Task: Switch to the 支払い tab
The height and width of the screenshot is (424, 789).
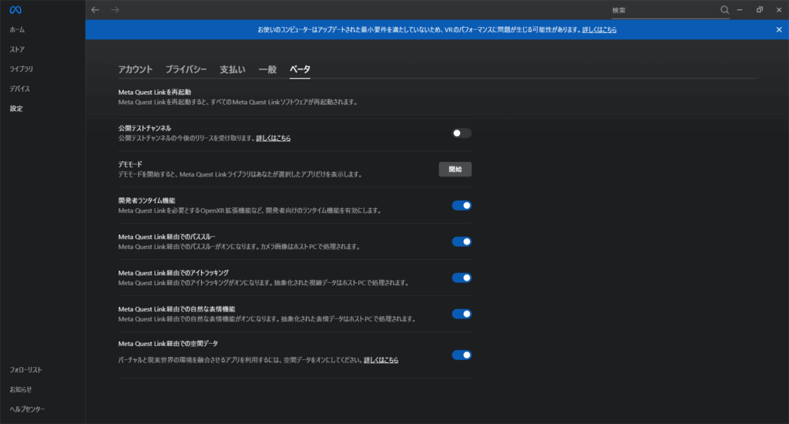Action: coord(233,69)
